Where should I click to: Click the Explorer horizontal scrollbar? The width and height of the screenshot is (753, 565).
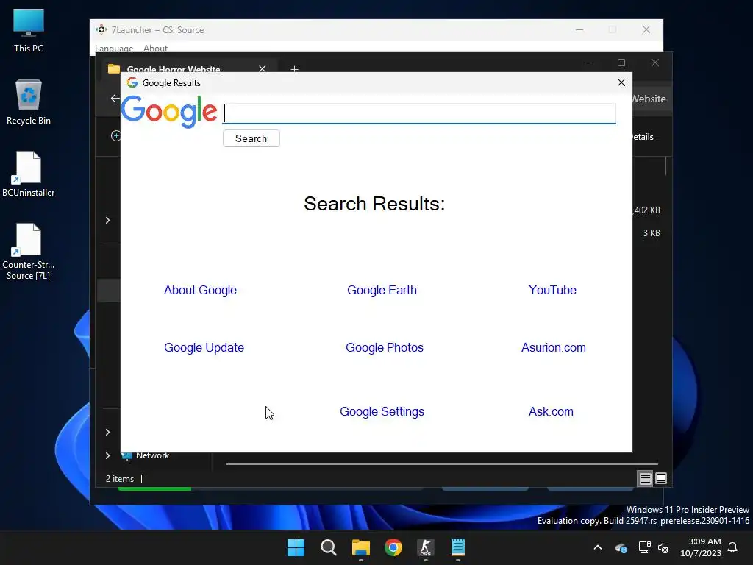(x=442, y=464)
